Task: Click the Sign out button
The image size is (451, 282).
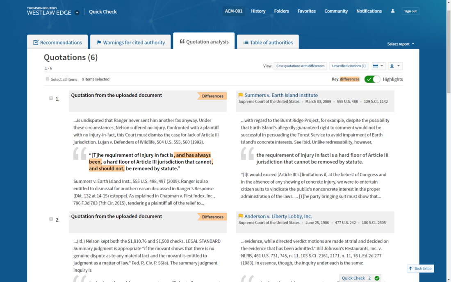Action: click(410, 11)
